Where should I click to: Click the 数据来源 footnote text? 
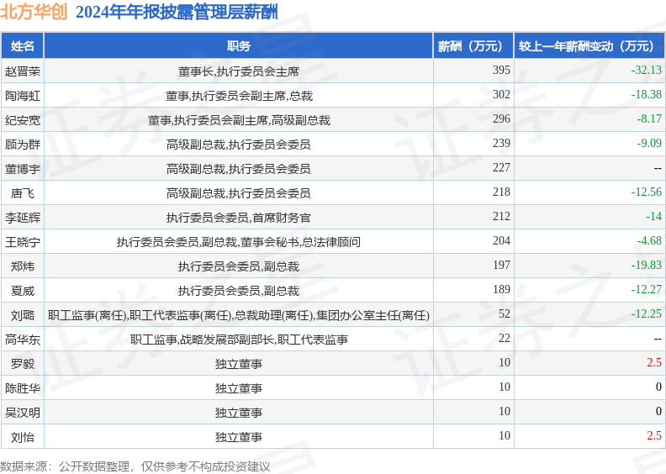(135, 466)
